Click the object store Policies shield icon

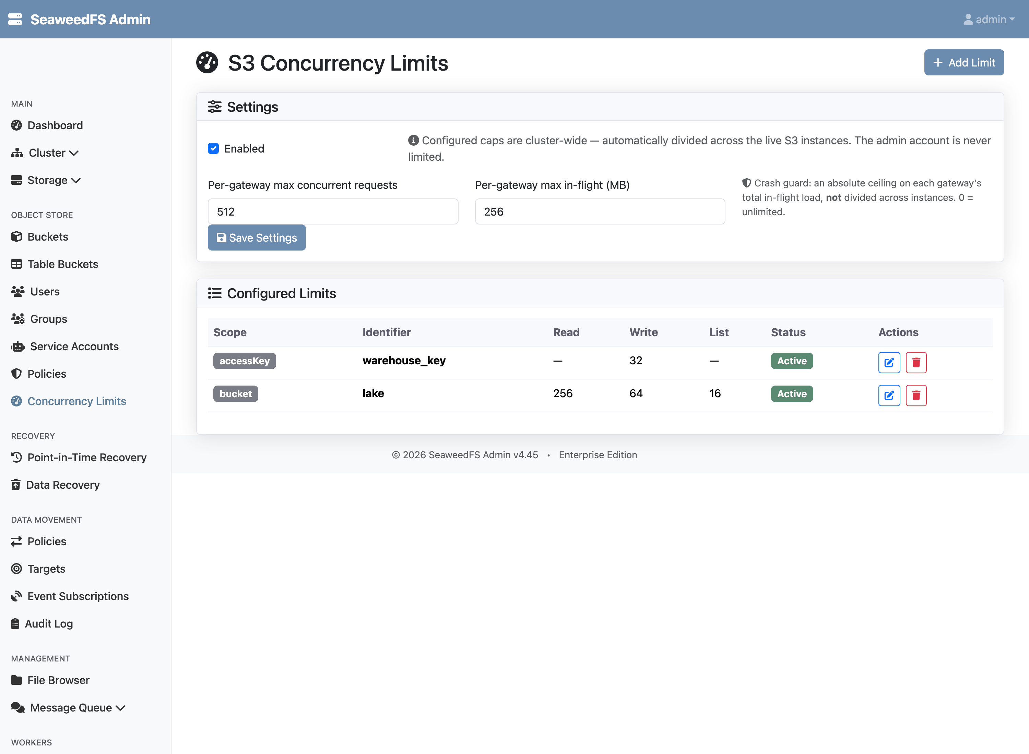pyautogui.click(x=16, y=373)
